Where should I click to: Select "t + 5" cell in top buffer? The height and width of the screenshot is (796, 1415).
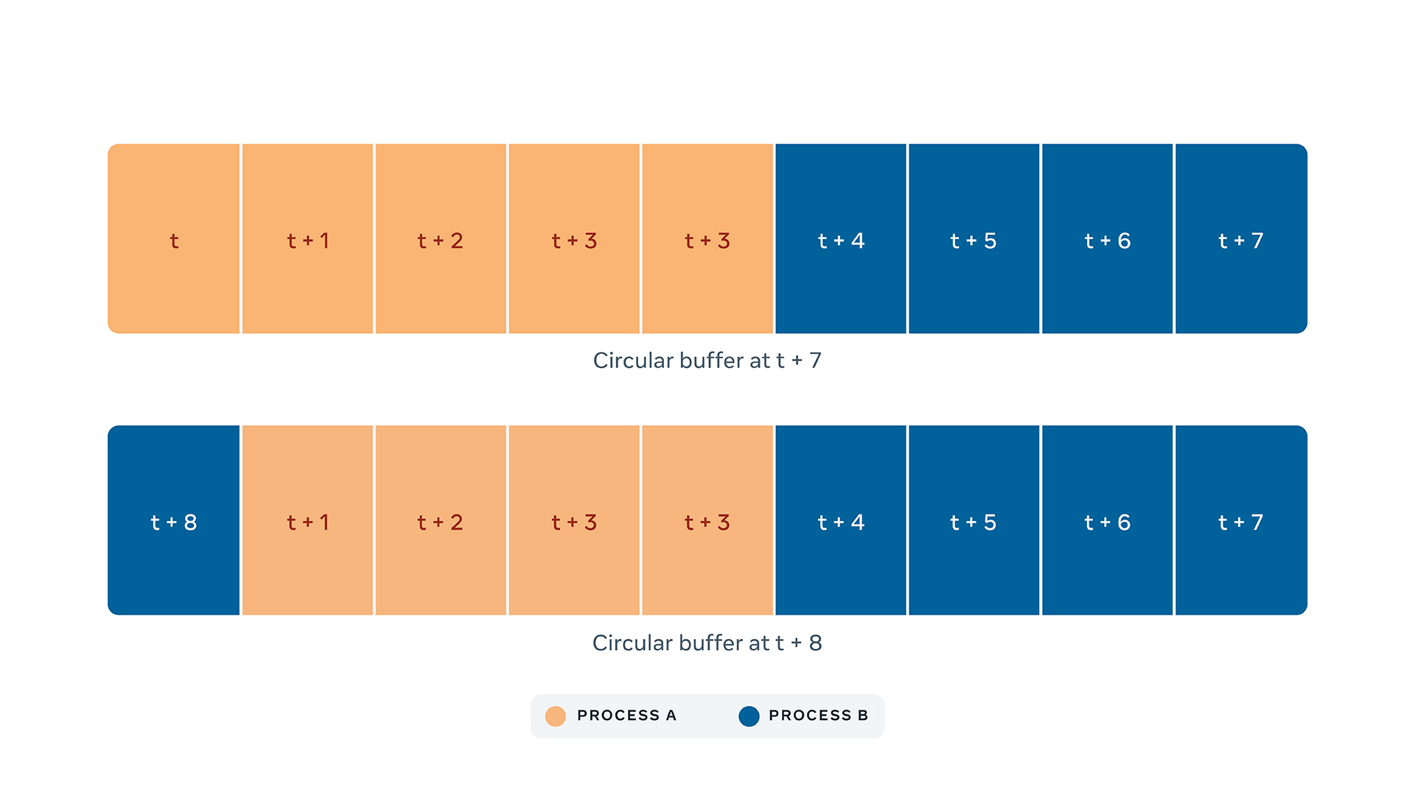pyautogui.click(x=974, y=239)
